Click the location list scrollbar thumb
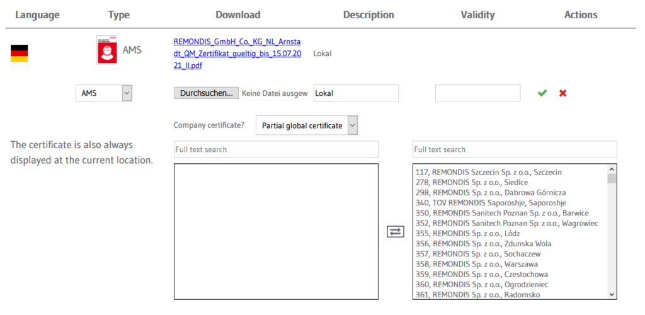 [611, 178]
